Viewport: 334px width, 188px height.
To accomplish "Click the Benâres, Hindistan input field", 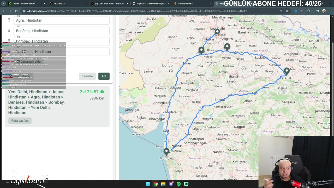I will click(62, 31).
